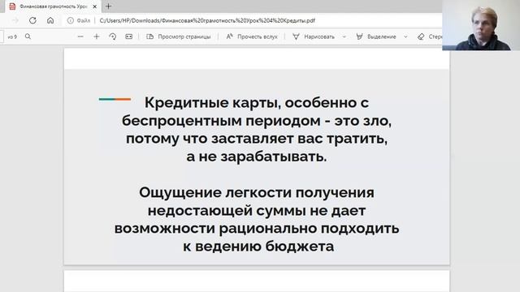Viewport: 520px width, 292px height.
Task: Zoom in with the plus button
Action: pos(97,36)
